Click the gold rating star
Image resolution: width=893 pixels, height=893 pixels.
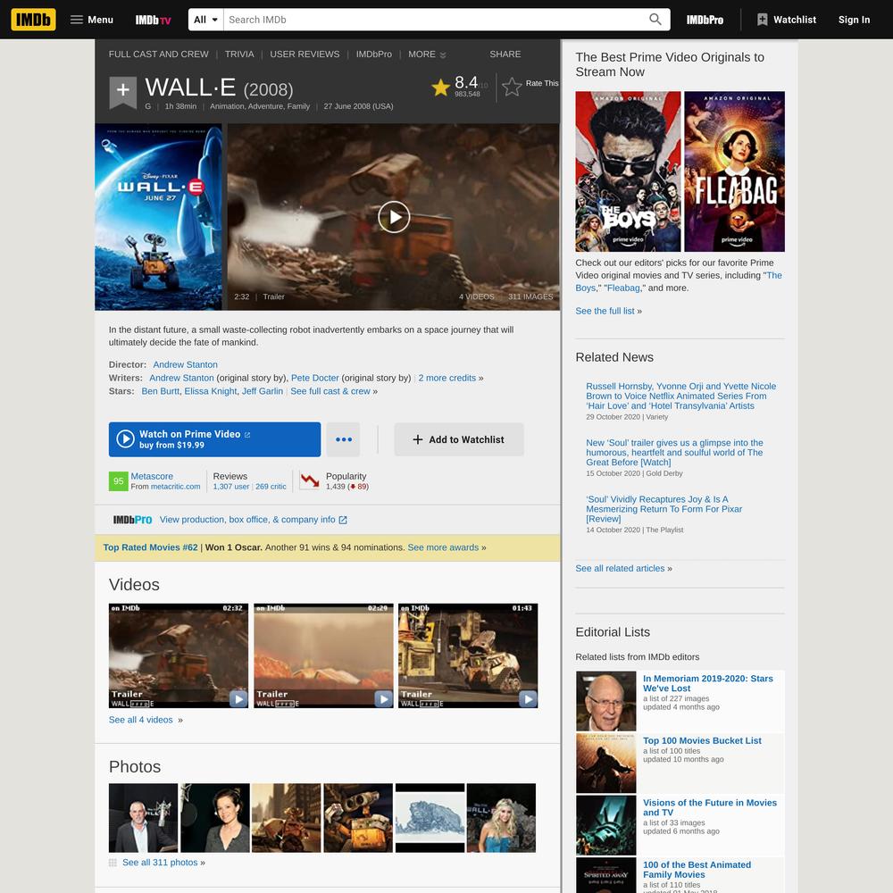coord(441,88)
